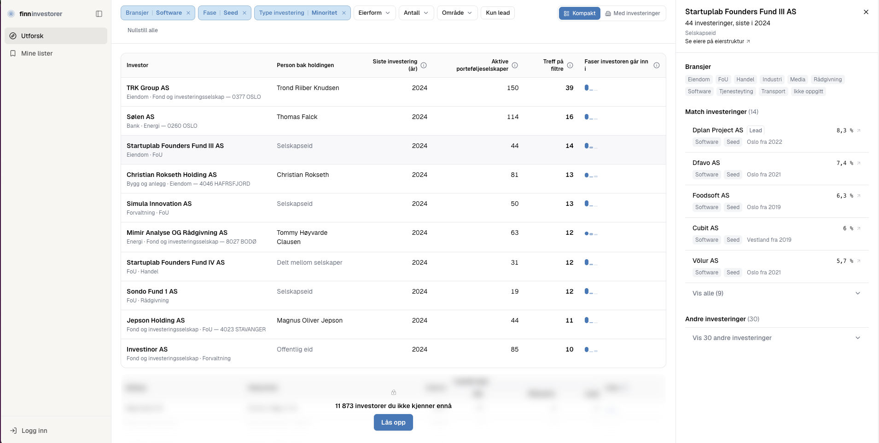Remove the Type investering Minoritet filter
The width and height of the screenshot is (879, 443).
[344, 13]
